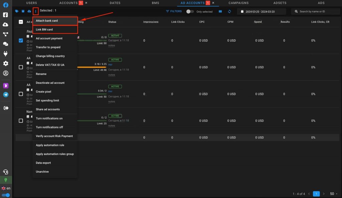Close the ACCOUNTS tab with X

tap(86, 3)
